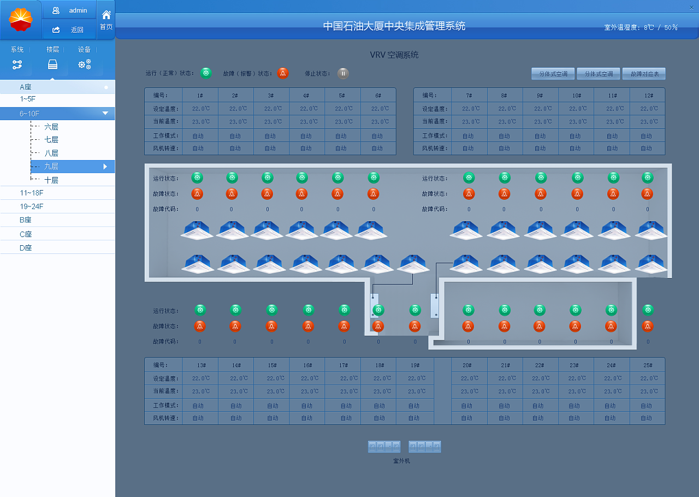This screenshot has height=497, width=699.
Task: Click the green 运行状态 icon for unit 25#
Action: [x=648, y=310]
